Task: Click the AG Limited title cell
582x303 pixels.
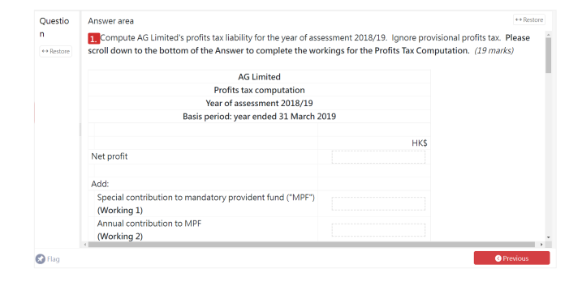Action: coord(259,77)
